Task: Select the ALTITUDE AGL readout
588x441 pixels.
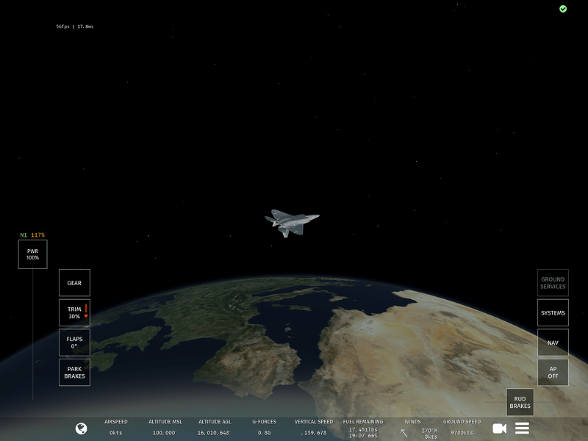Action: [x=215, y=427]
